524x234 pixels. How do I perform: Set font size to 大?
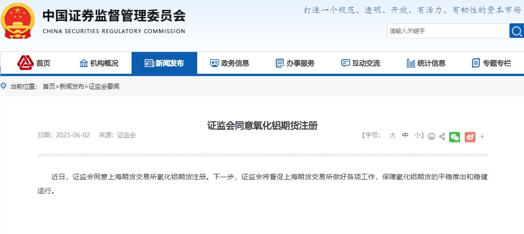point(393,135)
